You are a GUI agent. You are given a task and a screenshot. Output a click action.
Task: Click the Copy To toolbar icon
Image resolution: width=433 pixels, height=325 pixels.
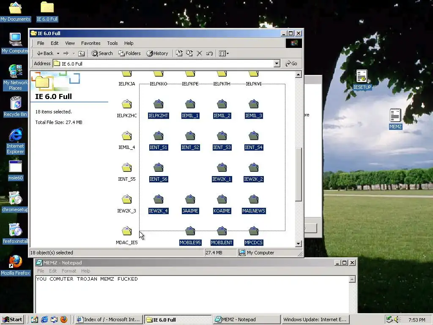tap(189, 53)
